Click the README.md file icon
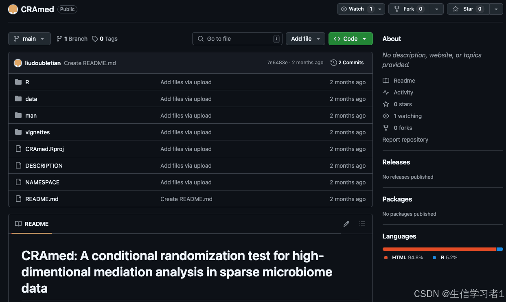This screenshot has width=506, height=302. [18, 199]
